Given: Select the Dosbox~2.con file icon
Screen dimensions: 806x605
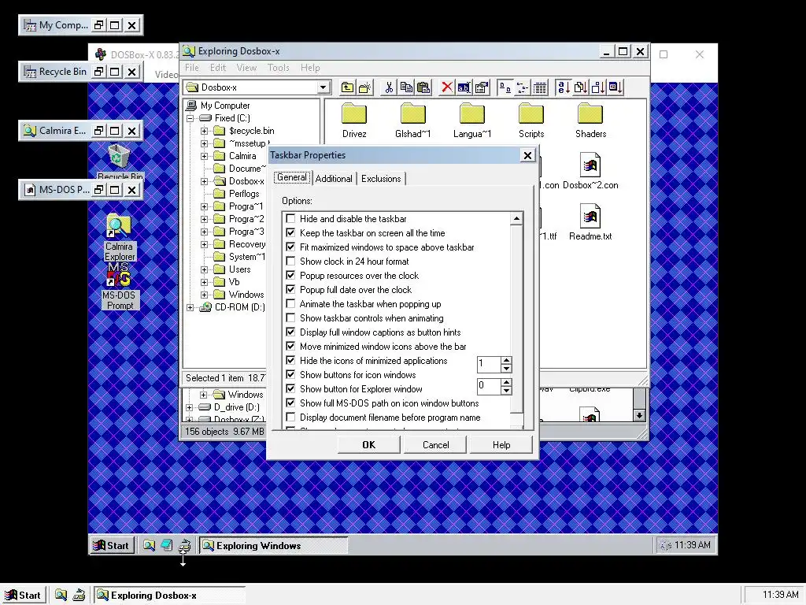Looking at the screenshot, I should [590, 165].
